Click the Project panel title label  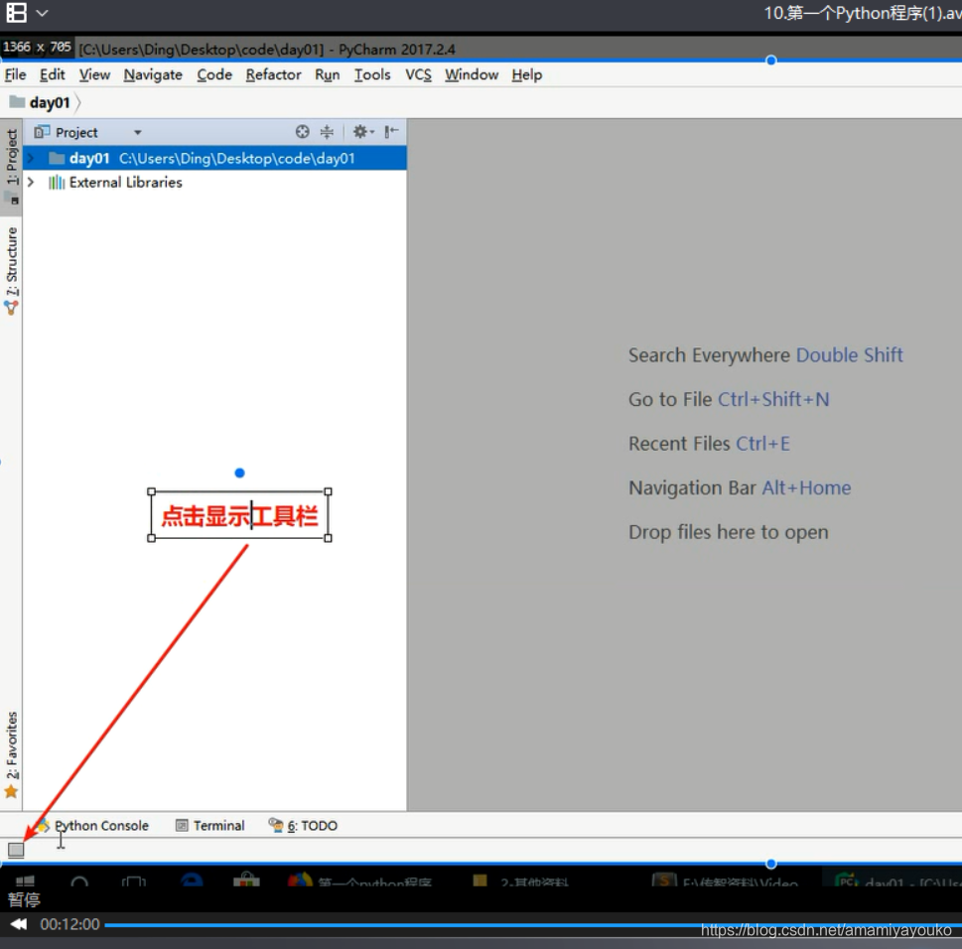click(76, 132)
